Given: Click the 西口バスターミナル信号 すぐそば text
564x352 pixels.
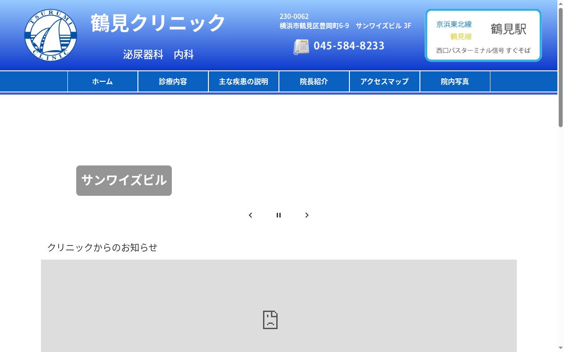Looking at the screenshot, I should pyautogui.click(x=483, y=51).
